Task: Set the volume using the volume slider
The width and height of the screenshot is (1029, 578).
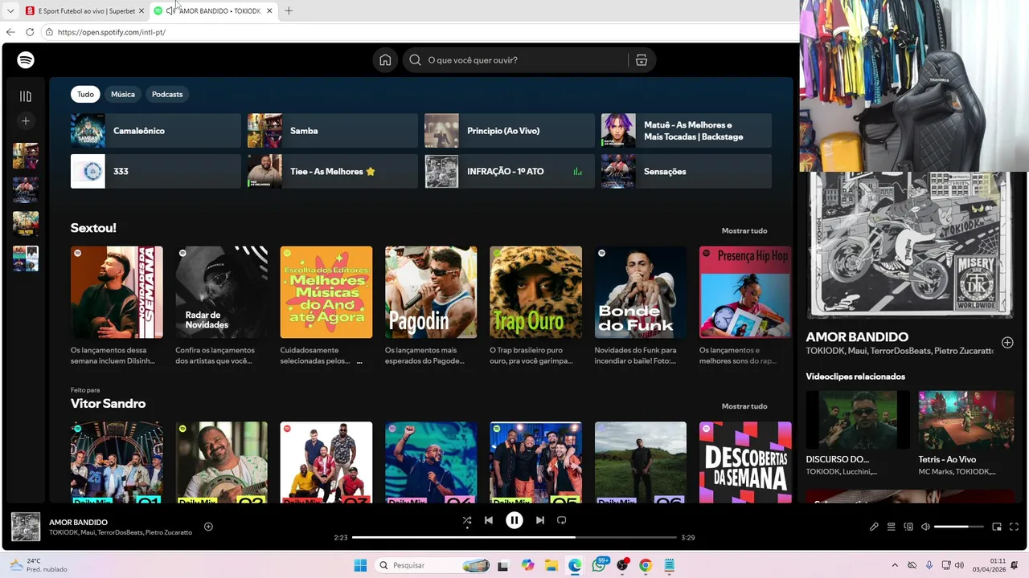Action: click(959, 527)
